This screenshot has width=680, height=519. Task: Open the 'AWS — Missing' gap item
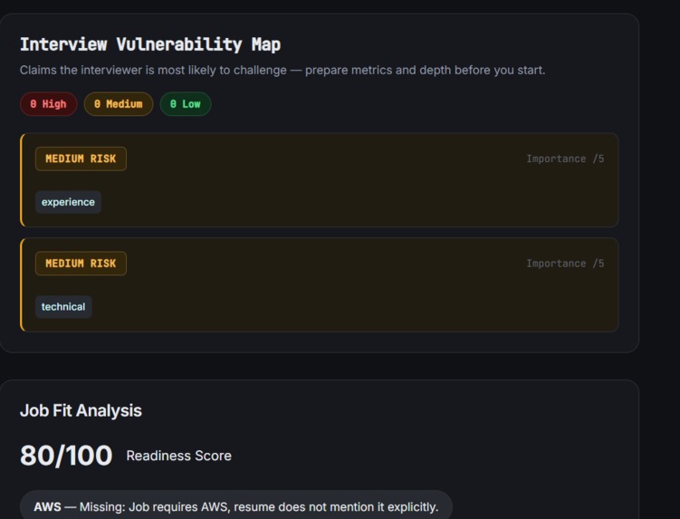tap(236, 506)
